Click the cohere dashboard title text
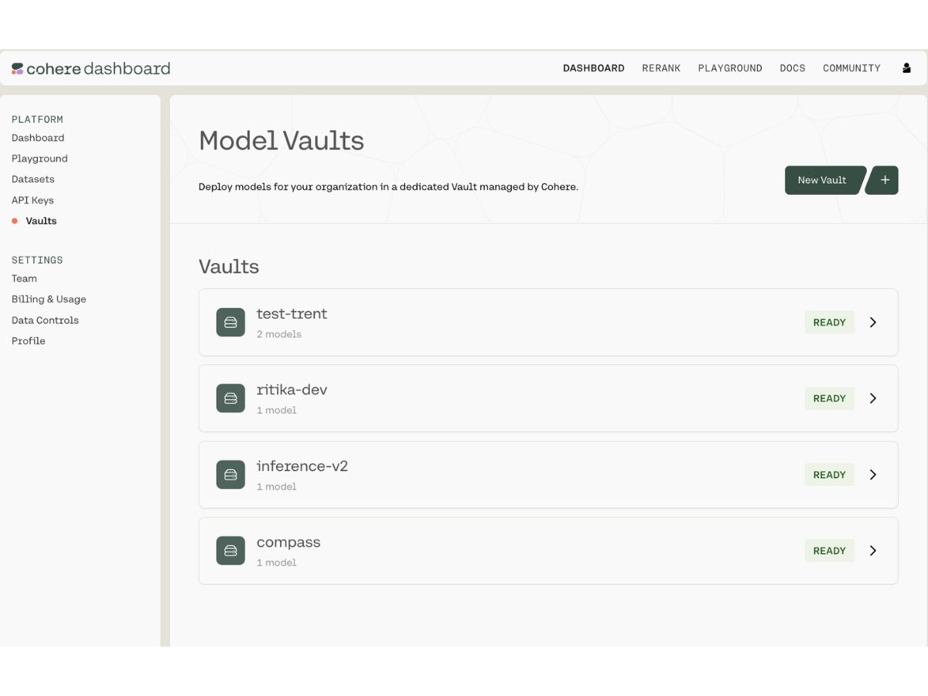The height and width of the screenshot is (696, 928). [98, 69]
